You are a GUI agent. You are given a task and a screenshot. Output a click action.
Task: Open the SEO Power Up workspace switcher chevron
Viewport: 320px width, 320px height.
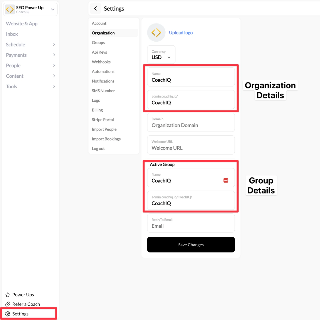coord(53,9)
